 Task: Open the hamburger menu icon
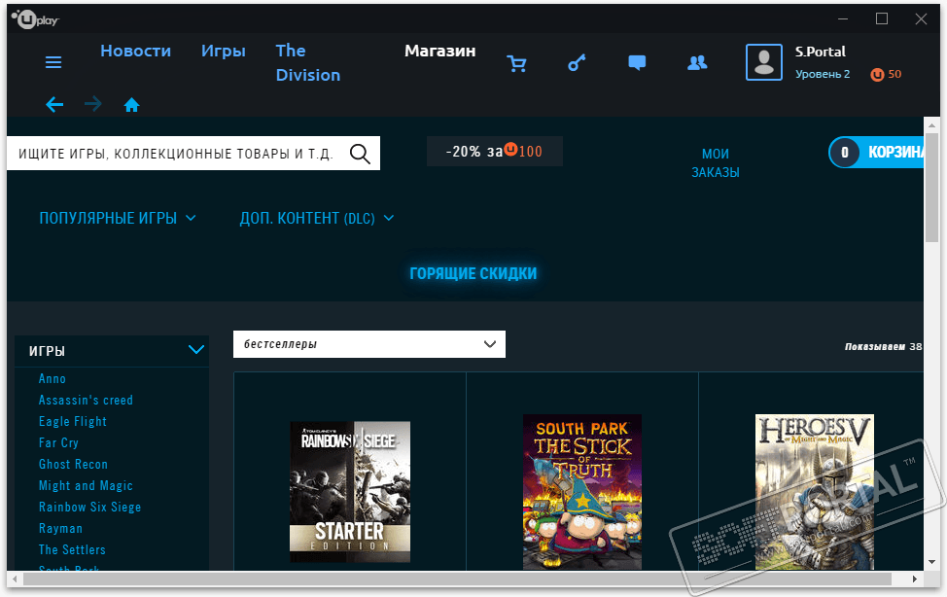(x=53, y=62)
